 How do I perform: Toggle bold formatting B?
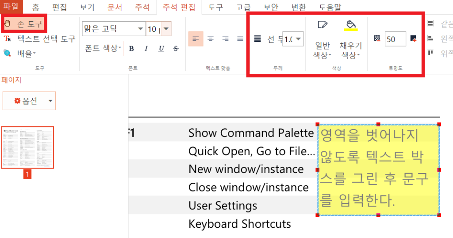[131, 49]
